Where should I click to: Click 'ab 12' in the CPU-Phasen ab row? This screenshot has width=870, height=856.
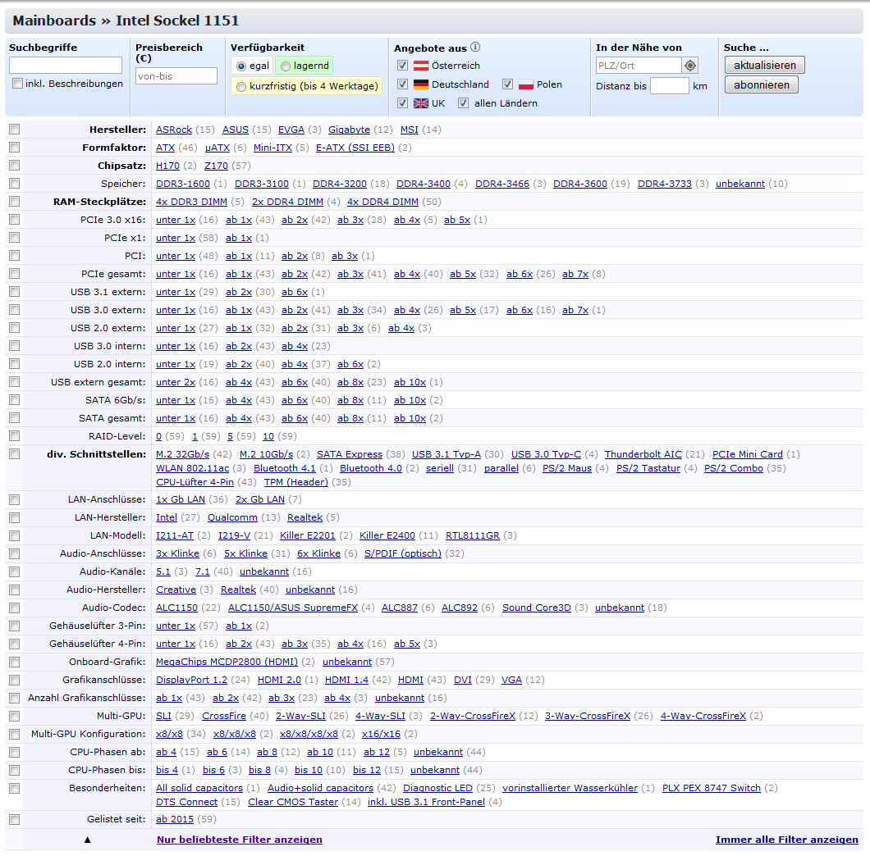(376, 752)
